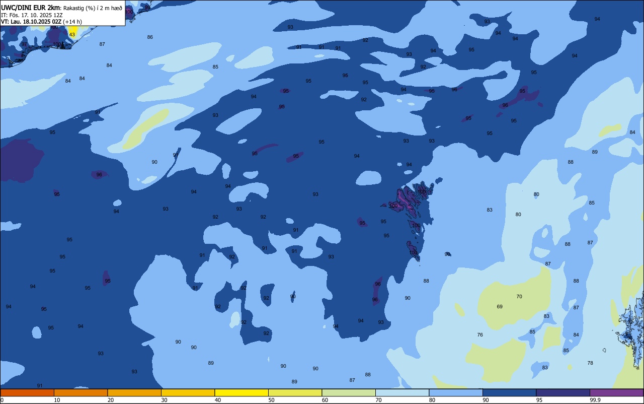The height and width of the screenshot is (404, 644).
Task: Click the bright yellow 40–50 legend swatch
Action: point(242,392)
